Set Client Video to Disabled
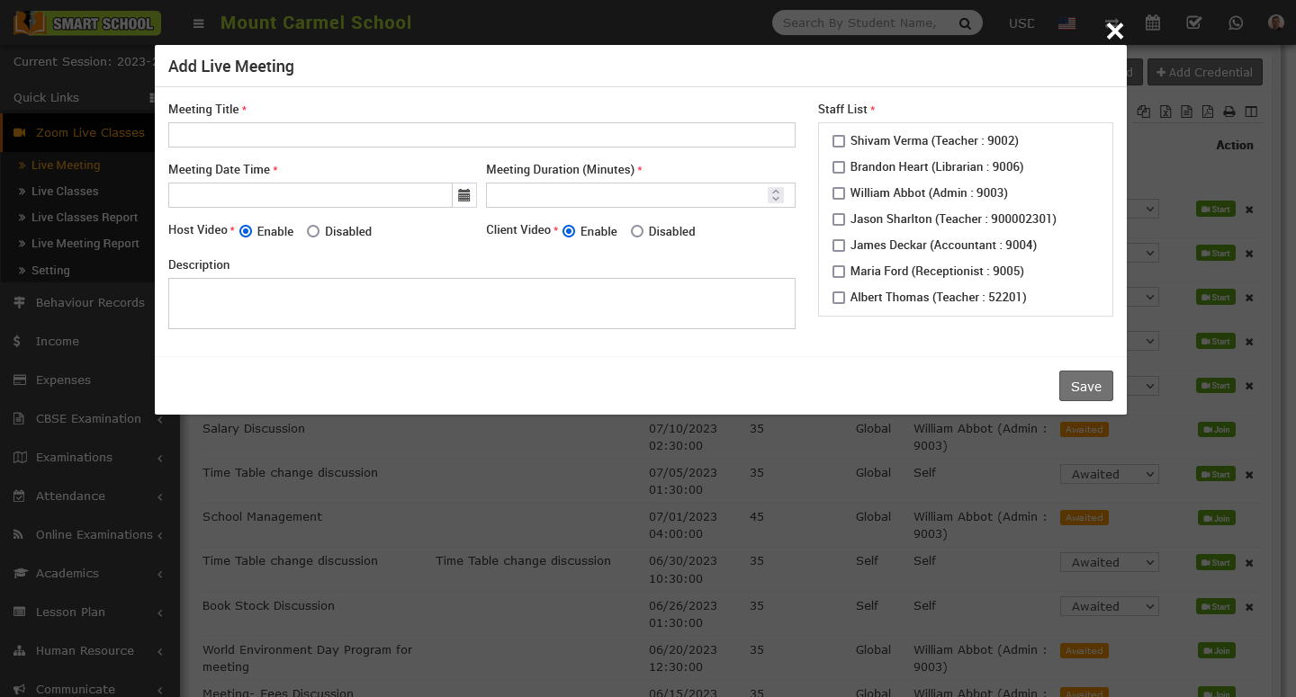This screenshot has height=697, width=1296. pyautogui.click(x=637, y=231)
